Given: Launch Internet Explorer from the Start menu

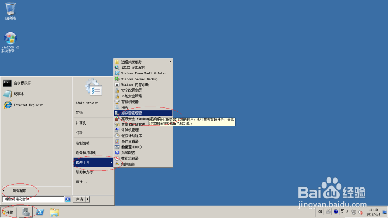Looking at the screenshot, I should coord(36,105).
